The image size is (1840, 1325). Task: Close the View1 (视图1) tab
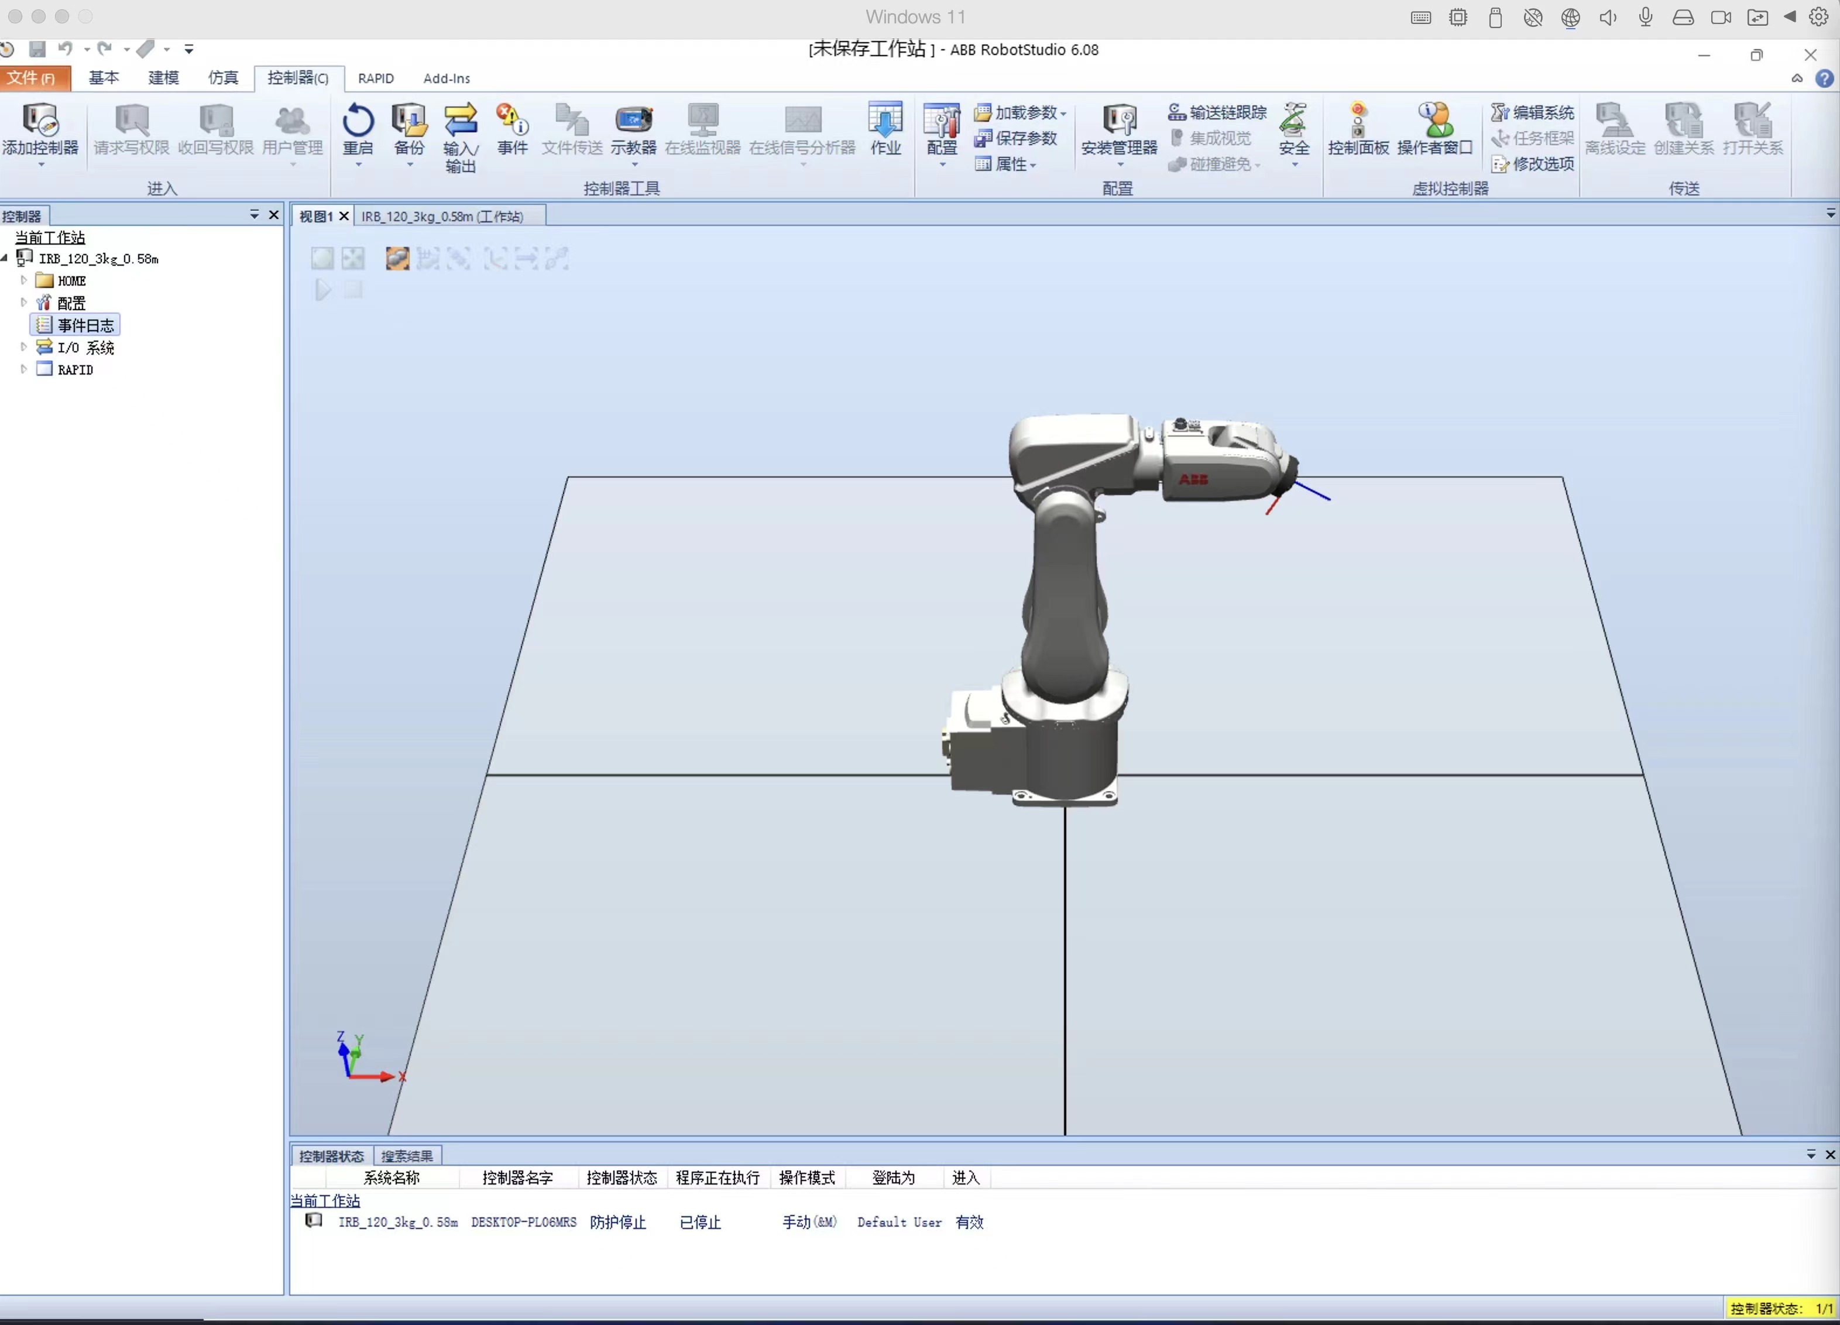tap(344, 216)
